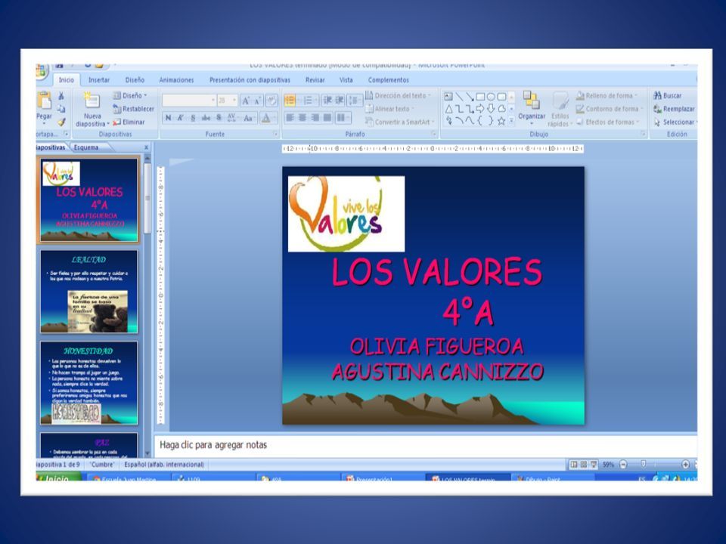Click the clear formatting icon

271,100
